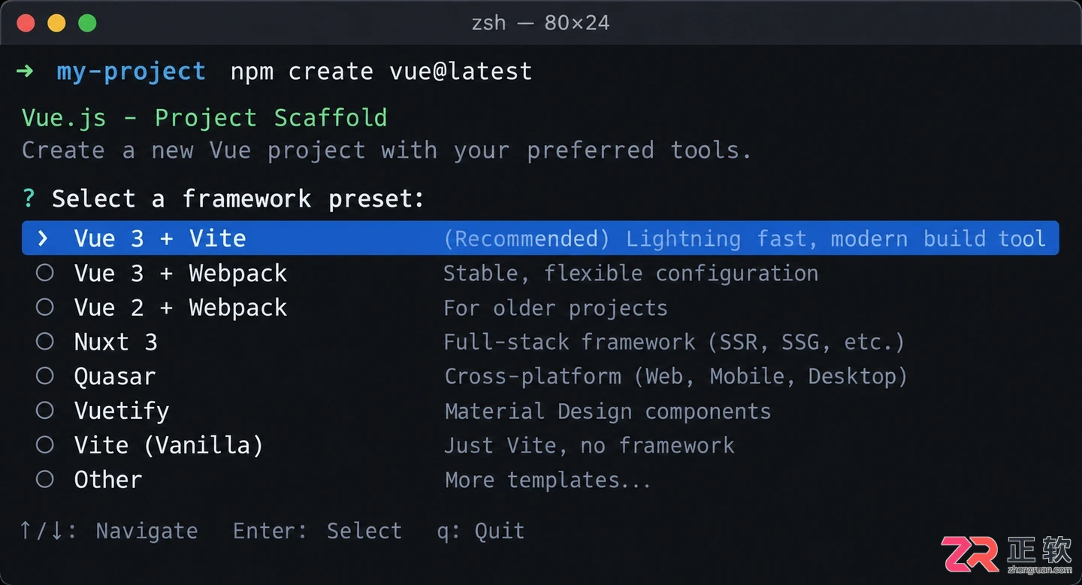Click the green prompt arrow icon
The width and height of the screenshot is (1082, 585).
pyautogui.click(x=25, y=71)
